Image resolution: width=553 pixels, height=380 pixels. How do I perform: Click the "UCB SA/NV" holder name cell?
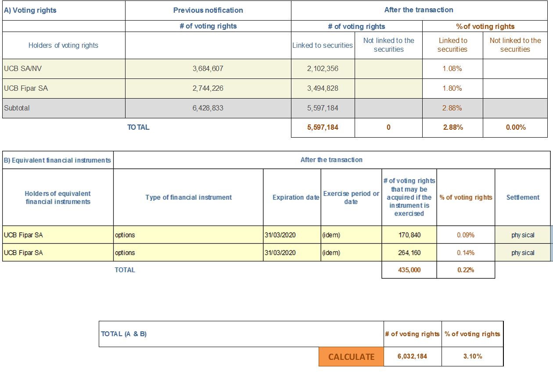pos(64,69)
